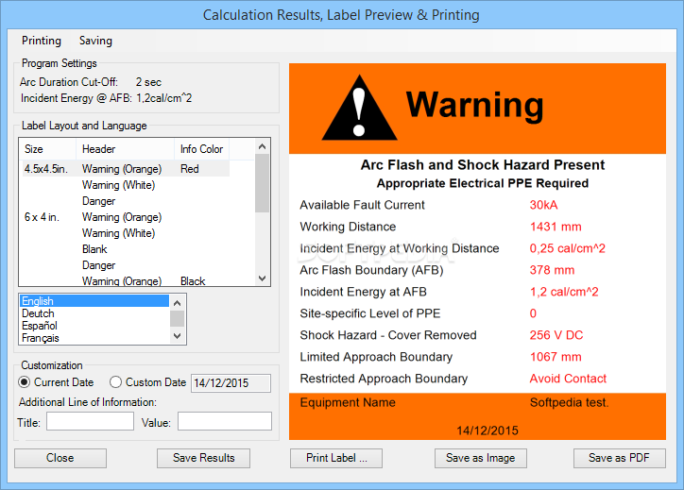Click the 378 mm arc flash boundary value

[553, 270]
